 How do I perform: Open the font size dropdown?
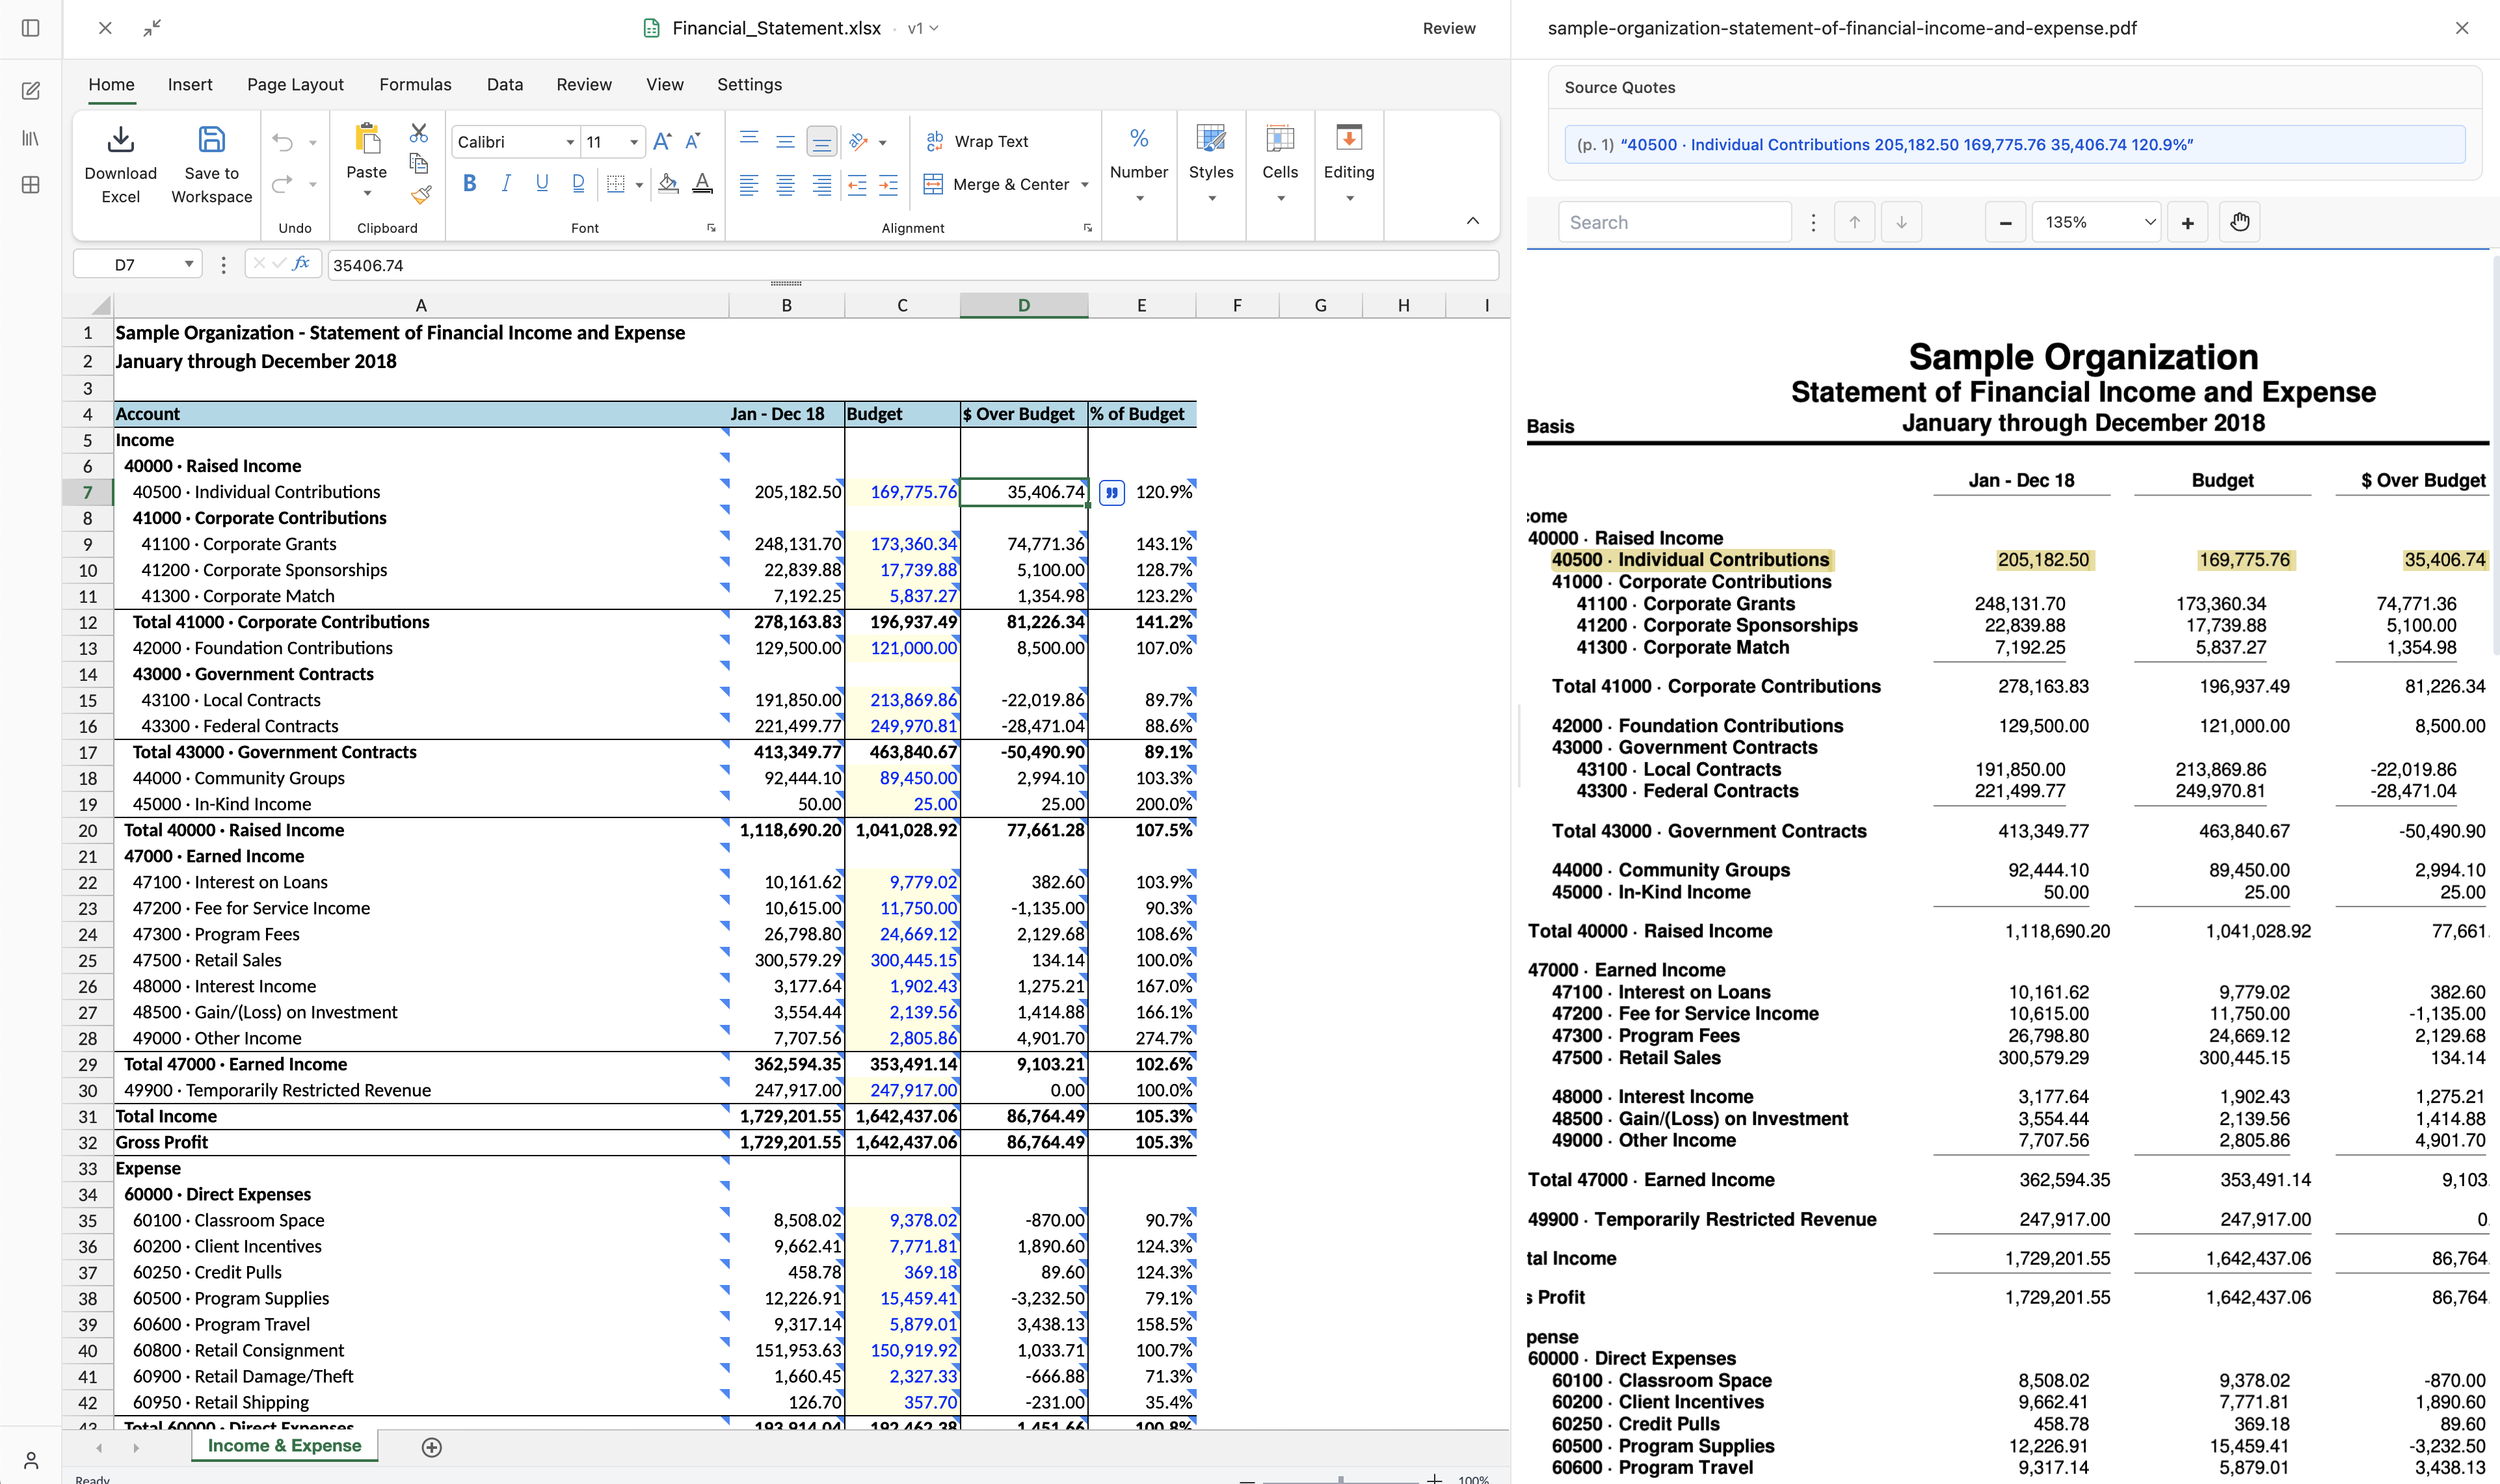coord(634,141)
